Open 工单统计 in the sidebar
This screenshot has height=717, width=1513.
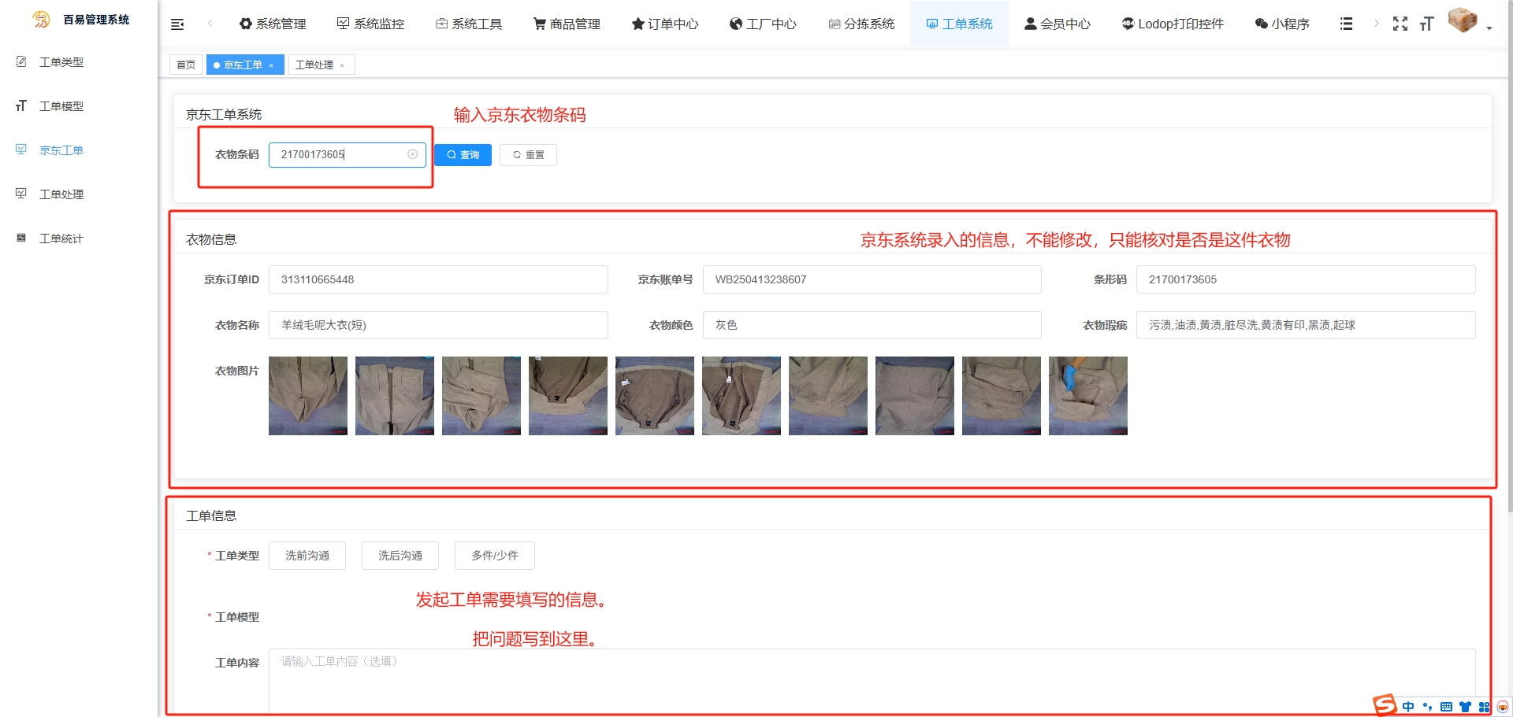pos(61,238)
